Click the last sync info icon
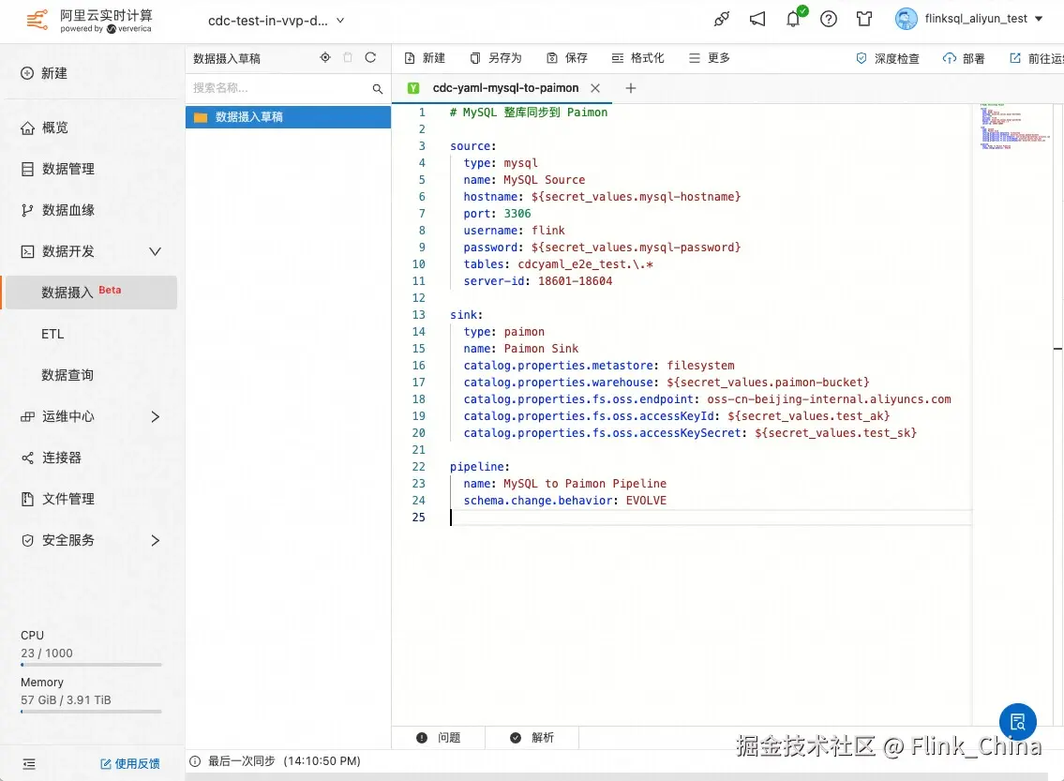 195,761
